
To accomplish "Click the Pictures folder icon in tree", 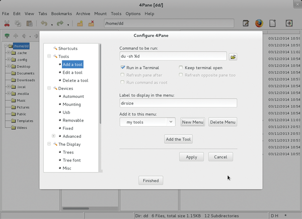I will 13,107.
